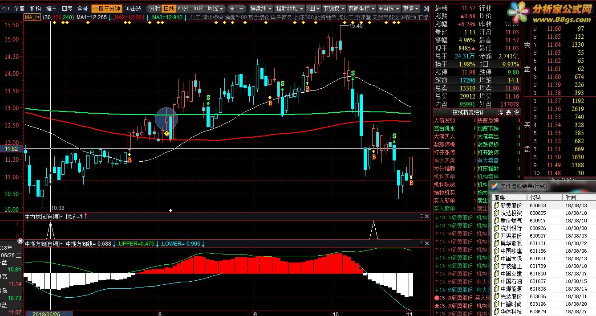Click folder icon beside 中国交建 row
The width and height of the screenshot is (596, 316).
497,274
